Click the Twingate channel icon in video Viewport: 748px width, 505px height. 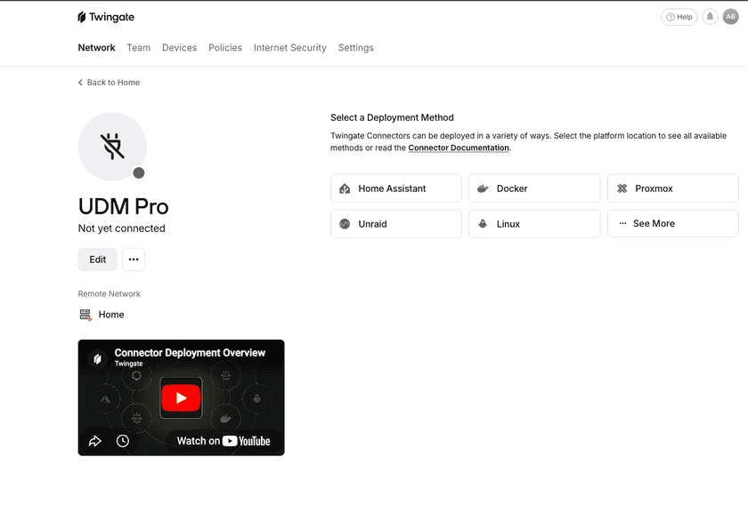coord(97,358)
